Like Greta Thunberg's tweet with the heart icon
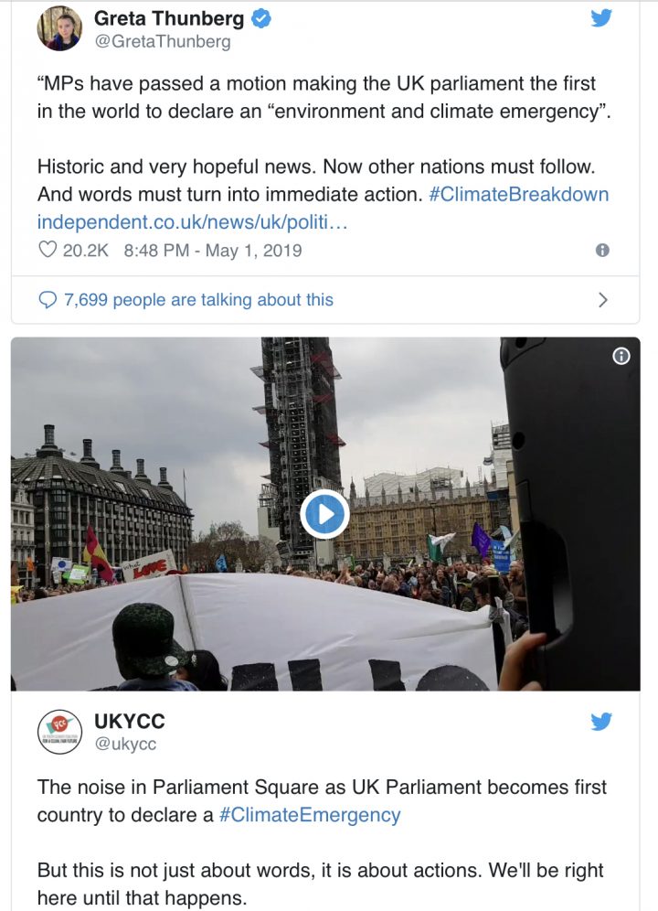This screenshot has width=658, height=911. point(48,250)
